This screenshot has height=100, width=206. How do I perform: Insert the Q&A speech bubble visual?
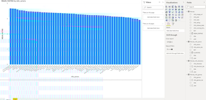click(170, 20)
